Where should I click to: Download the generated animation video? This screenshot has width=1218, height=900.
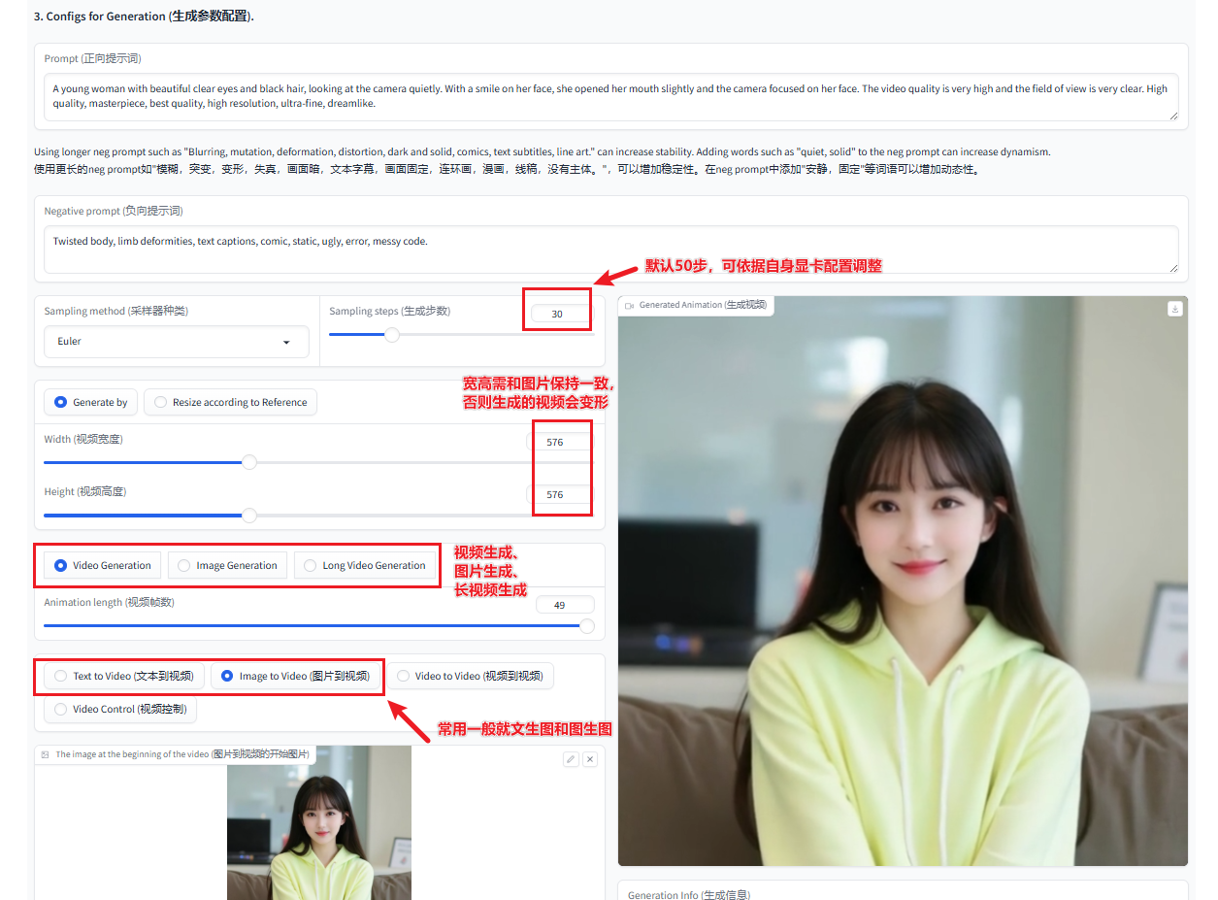coord(1174,309)
